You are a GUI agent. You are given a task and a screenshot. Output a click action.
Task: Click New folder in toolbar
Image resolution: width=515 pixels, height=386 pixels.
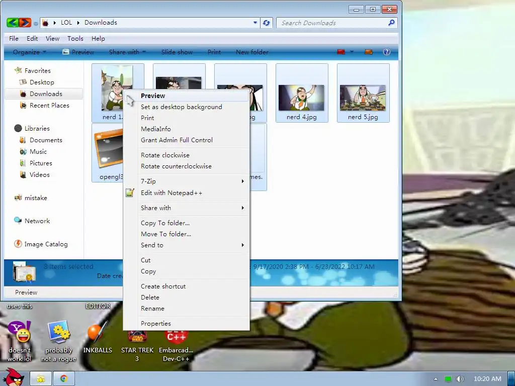click(252, 52)
